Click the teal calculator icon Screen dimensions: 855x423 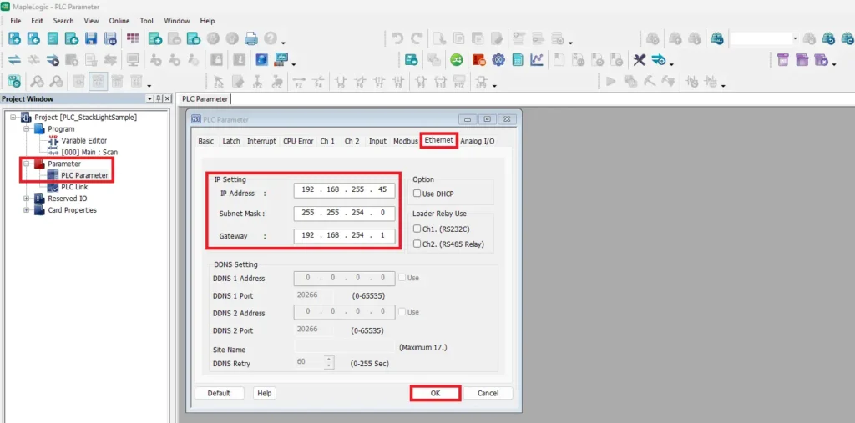(517, 59)
